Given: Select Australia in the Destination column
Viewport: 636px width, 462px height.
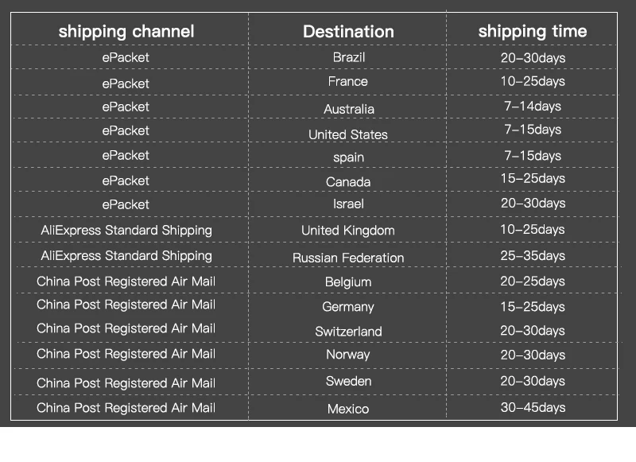Looking at the screenshot, I should pos(348,109).
